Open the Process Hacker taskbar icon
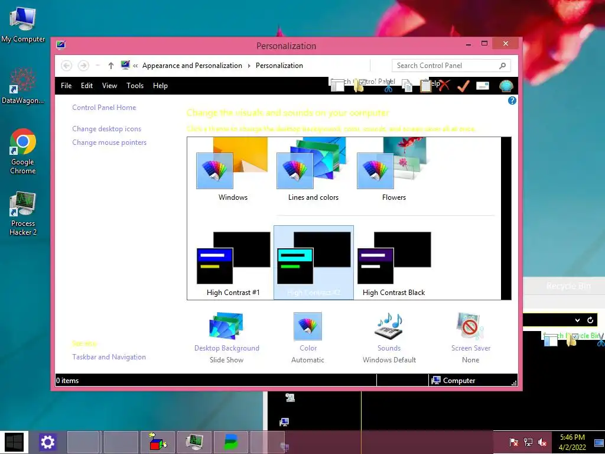 click(194, 442)
